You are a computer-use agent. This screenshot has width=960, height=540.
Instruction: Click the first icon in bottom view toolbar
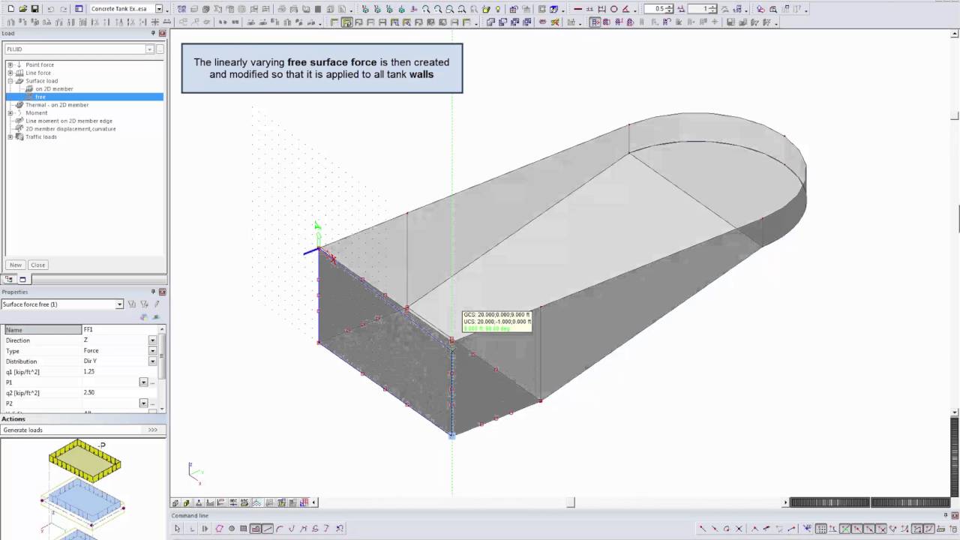tap(175, 502)
